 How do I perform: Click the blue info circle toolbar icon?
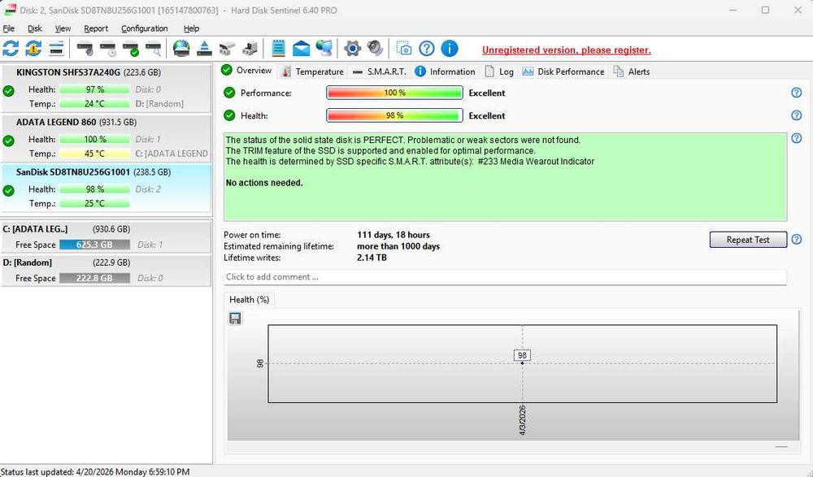(449, 49)
